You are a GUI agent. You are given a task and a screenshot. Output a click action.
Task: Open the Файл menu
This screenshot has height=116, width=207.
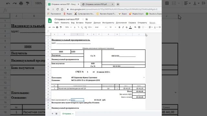click(x=57, y=23)
